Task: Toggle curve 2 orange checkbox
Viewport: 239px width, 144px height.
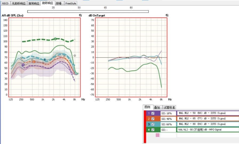Action: (x=153, y=119)
